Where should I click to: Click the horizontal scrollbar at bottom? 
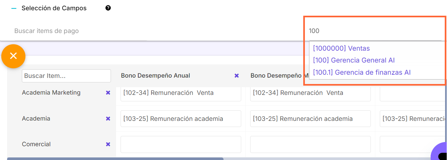coord(115,158)
